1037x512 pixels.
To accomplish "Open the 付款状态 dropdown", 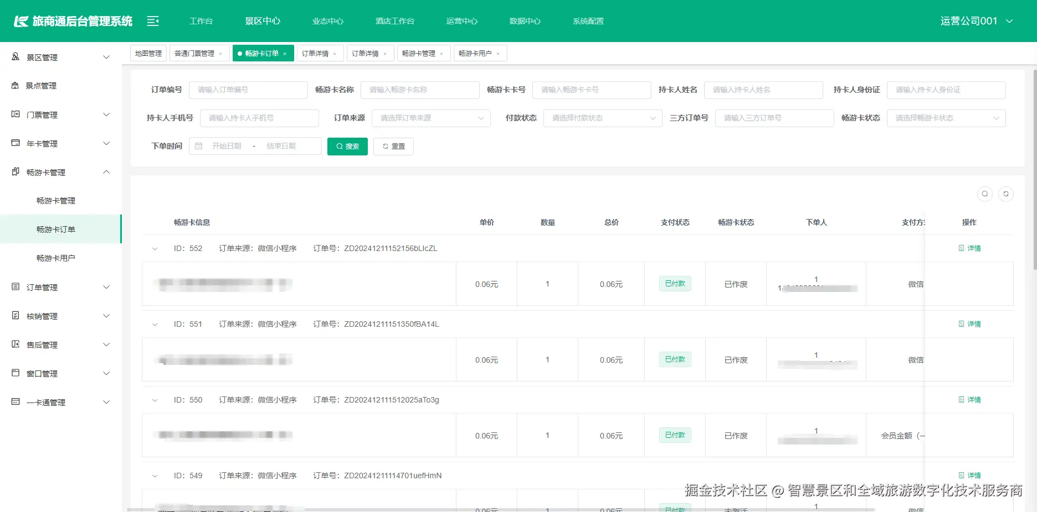I will coord(602,118).
